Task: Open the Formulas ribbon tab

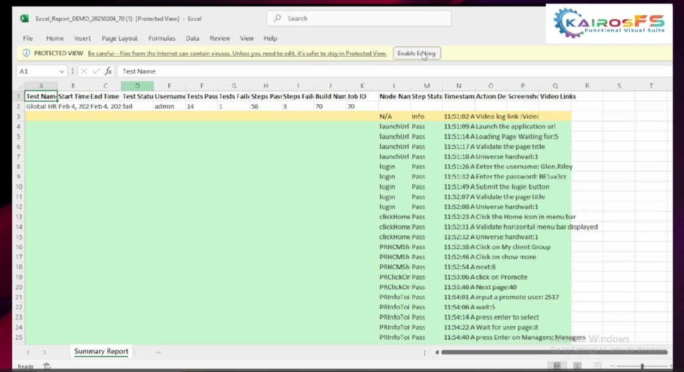Action: [x=162, y=38]
